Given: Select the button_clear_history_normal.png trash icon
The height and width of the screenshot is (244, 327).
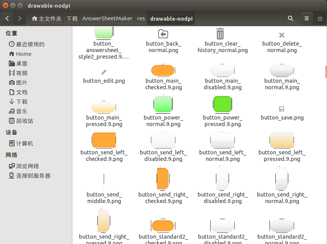Looking at the screenshot, I should pos(220,34).
